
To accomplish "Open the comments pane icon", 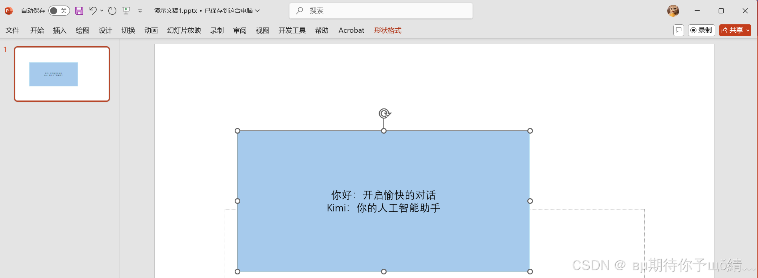I will tap(678, 30).
